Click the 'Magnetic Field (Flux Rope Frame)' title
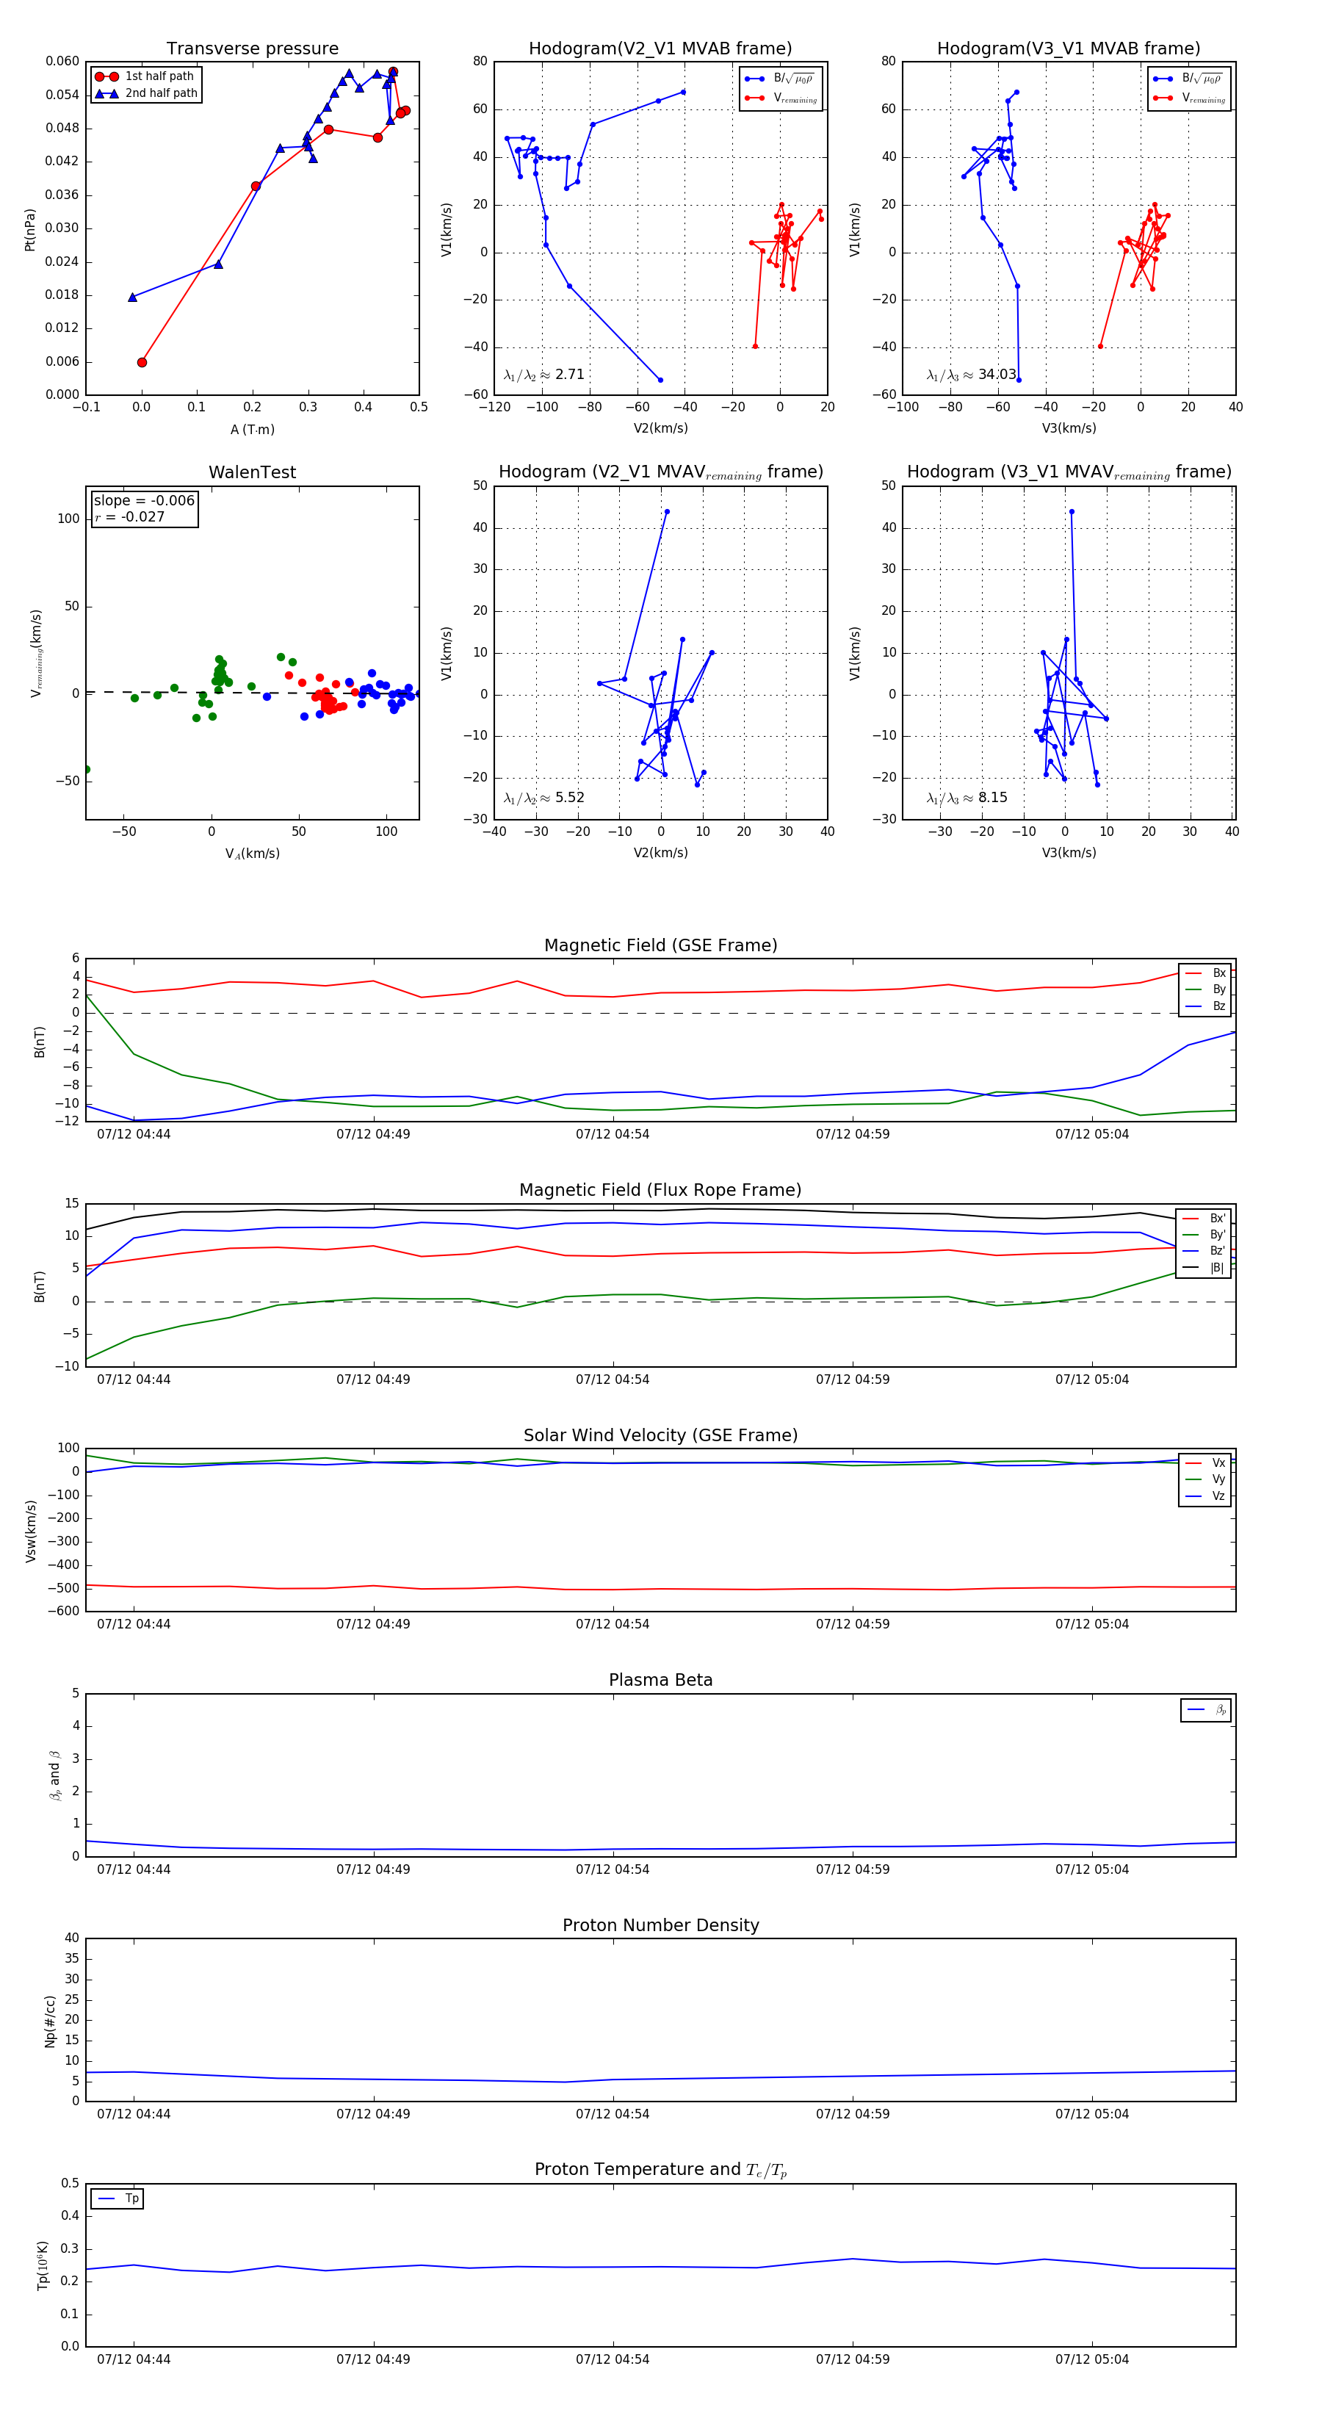1322x2424 pixels. [660, 1191]
